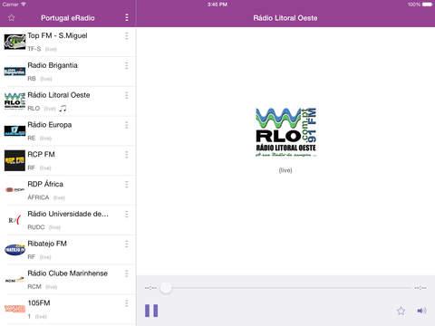Open the Portugal eRadio header overflow menu

127,18
